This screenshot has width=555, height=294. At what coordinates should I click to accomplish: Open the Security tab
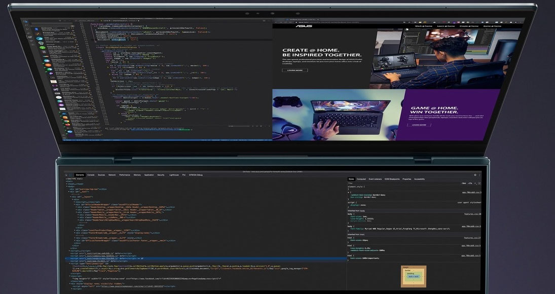161,175
